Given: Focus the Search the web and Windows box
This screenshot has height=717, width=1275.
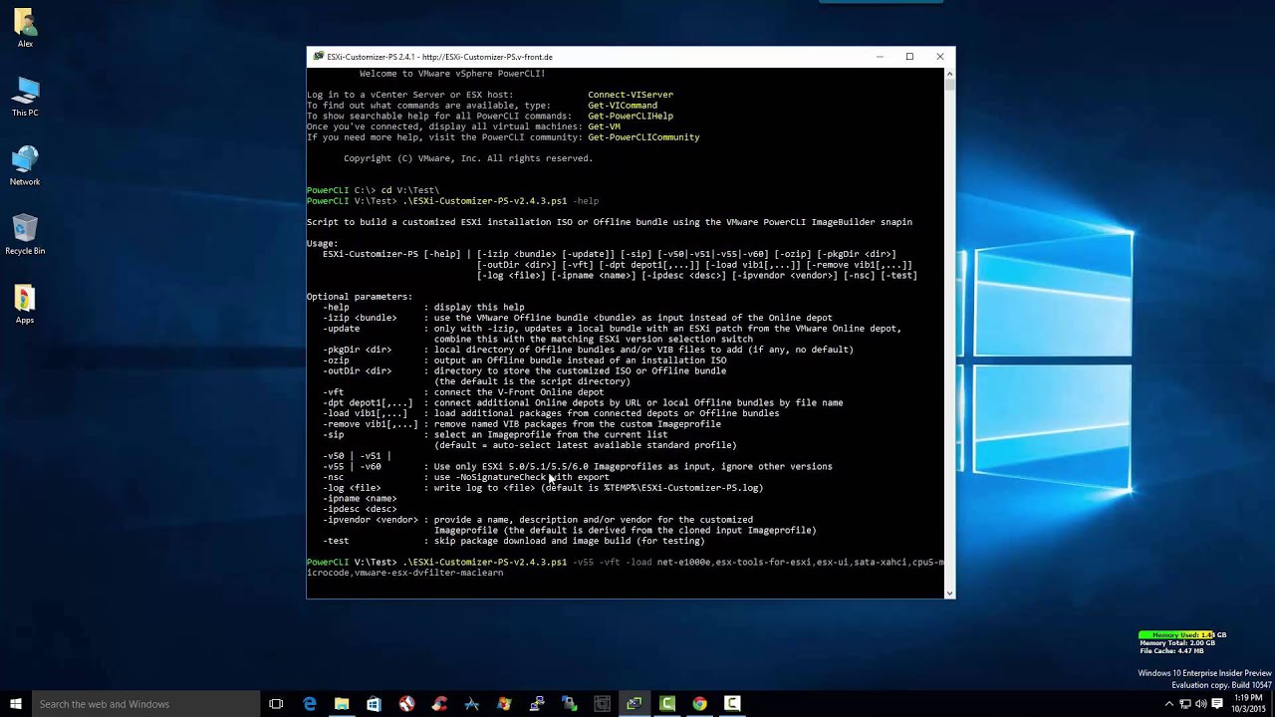Looking at the screenshot, I should point(144,704).
